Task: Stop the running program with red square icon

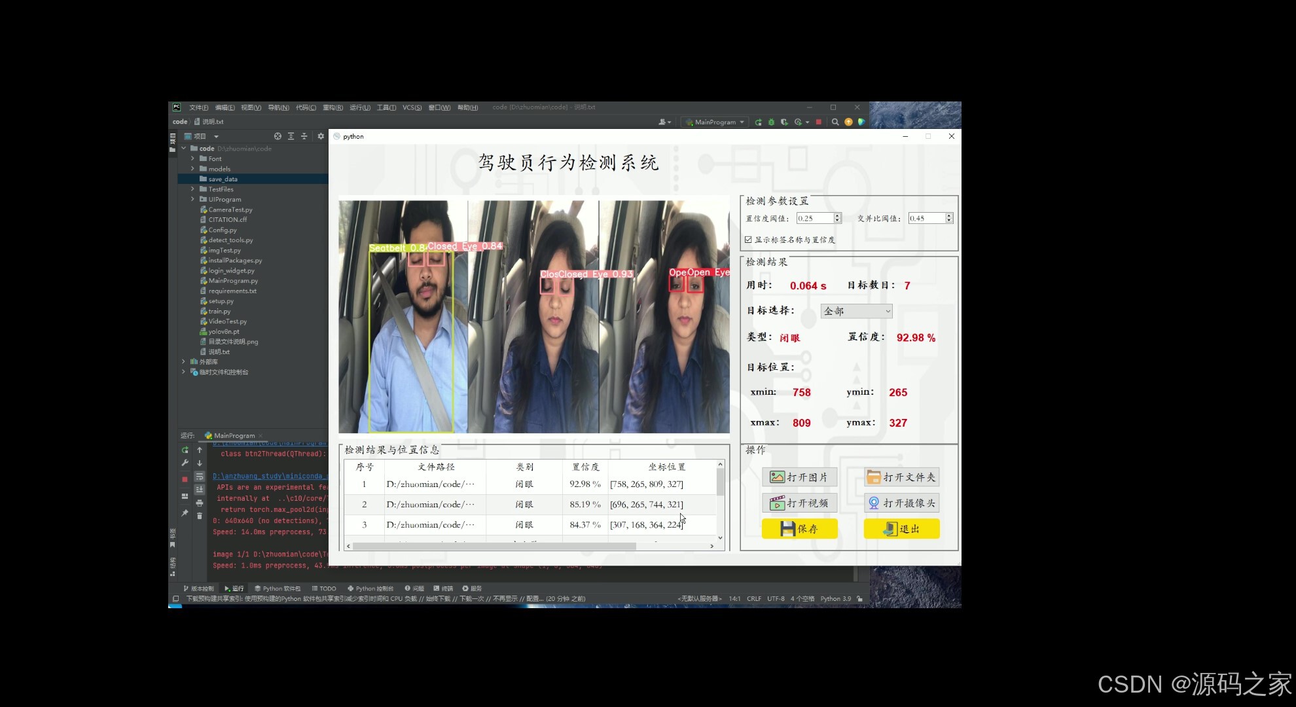Action: [x=819, y=122]
